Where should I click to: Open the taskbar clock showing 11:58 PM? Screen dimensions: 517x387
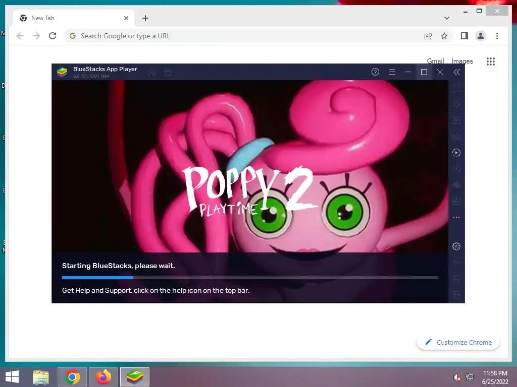coord(495,377)
